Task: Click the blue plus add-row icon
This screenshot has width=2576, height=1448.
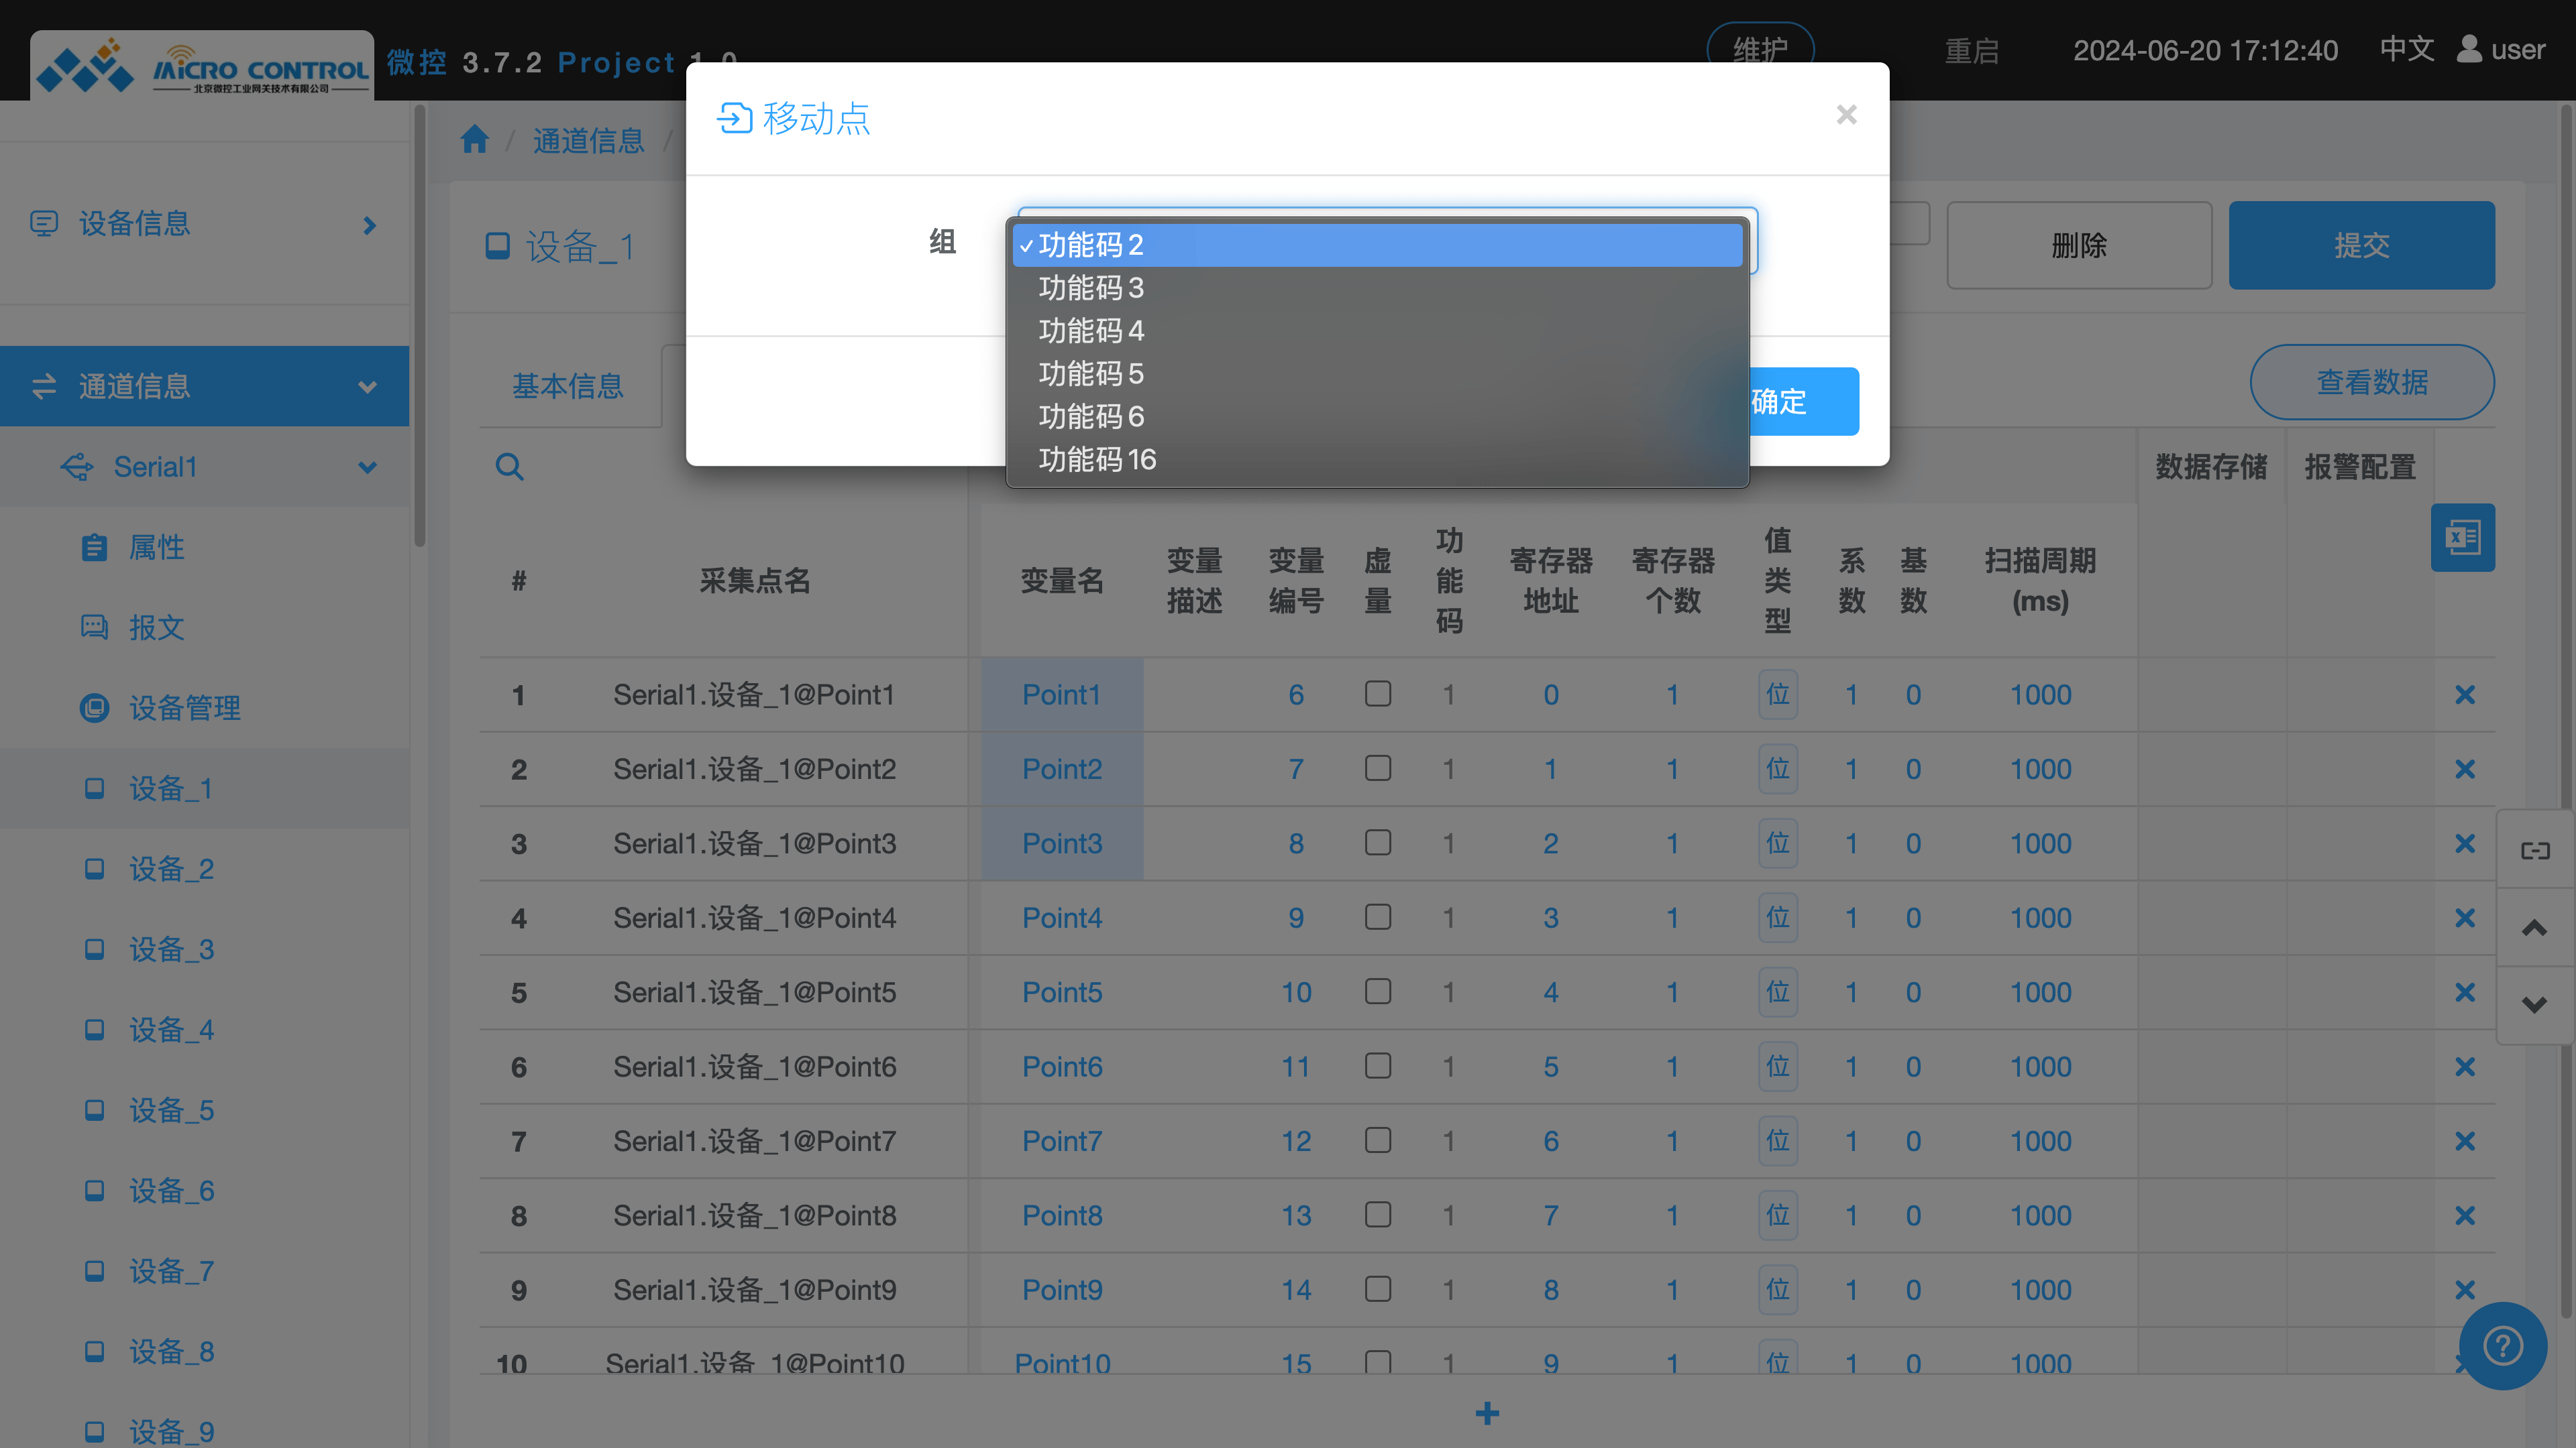Action: (1487, 1413)
